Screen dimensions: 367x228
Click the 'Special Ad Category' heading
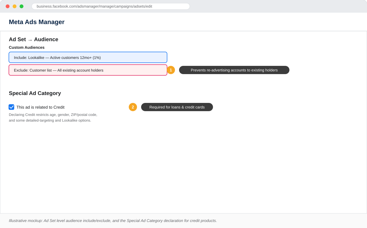tap(35, 93)
